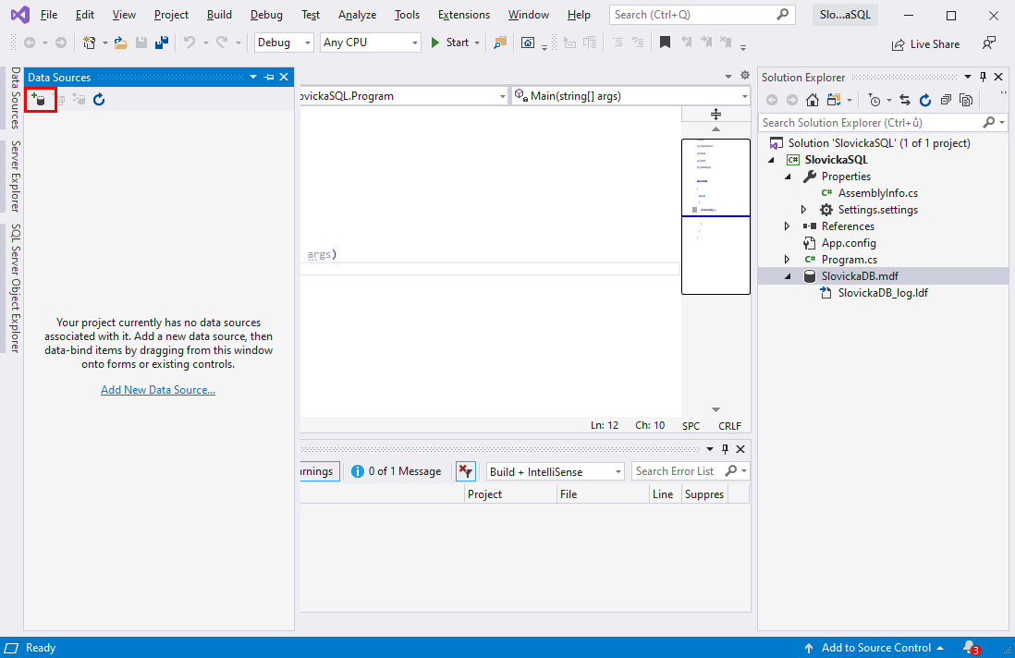Screen dimensions: 1015x658
Task: Open the Build menu
Action: click(x=219, y=14)
